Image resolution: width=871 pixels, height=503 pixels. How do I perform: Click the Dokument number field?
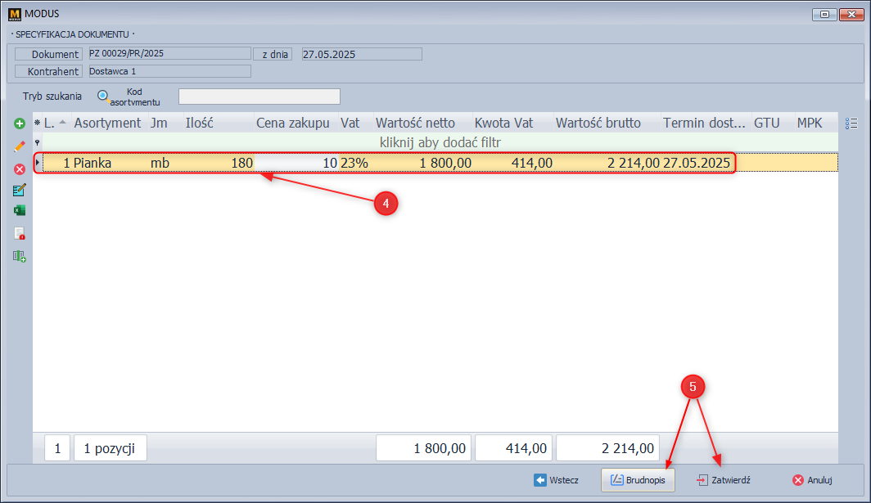[170, 53]
